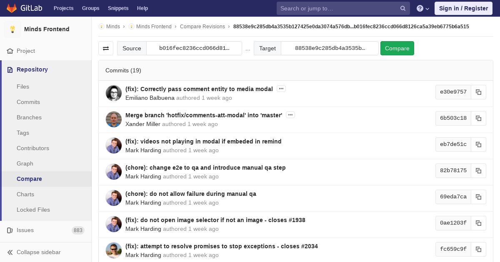
Task: Click the Commits (19) heading
Action: [123, 70]
